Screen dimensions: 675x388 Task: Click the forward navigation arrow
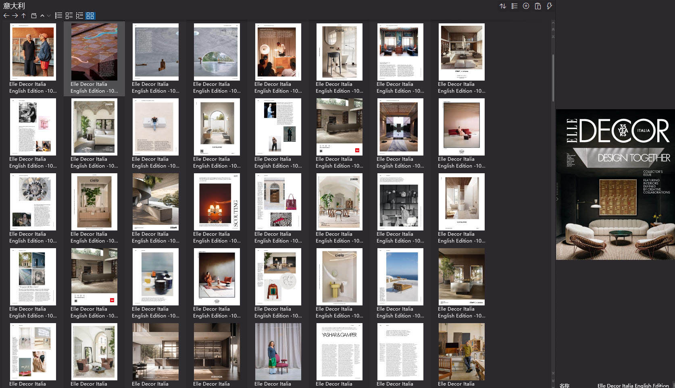point(15,16)
